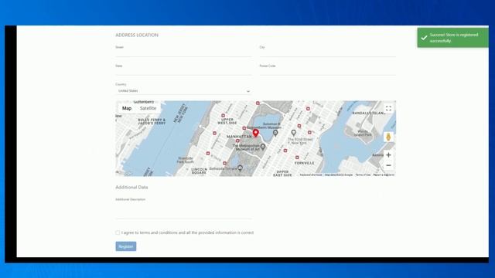Focus the State input field
Screen dimensions: 495x278
coord(183,72)
